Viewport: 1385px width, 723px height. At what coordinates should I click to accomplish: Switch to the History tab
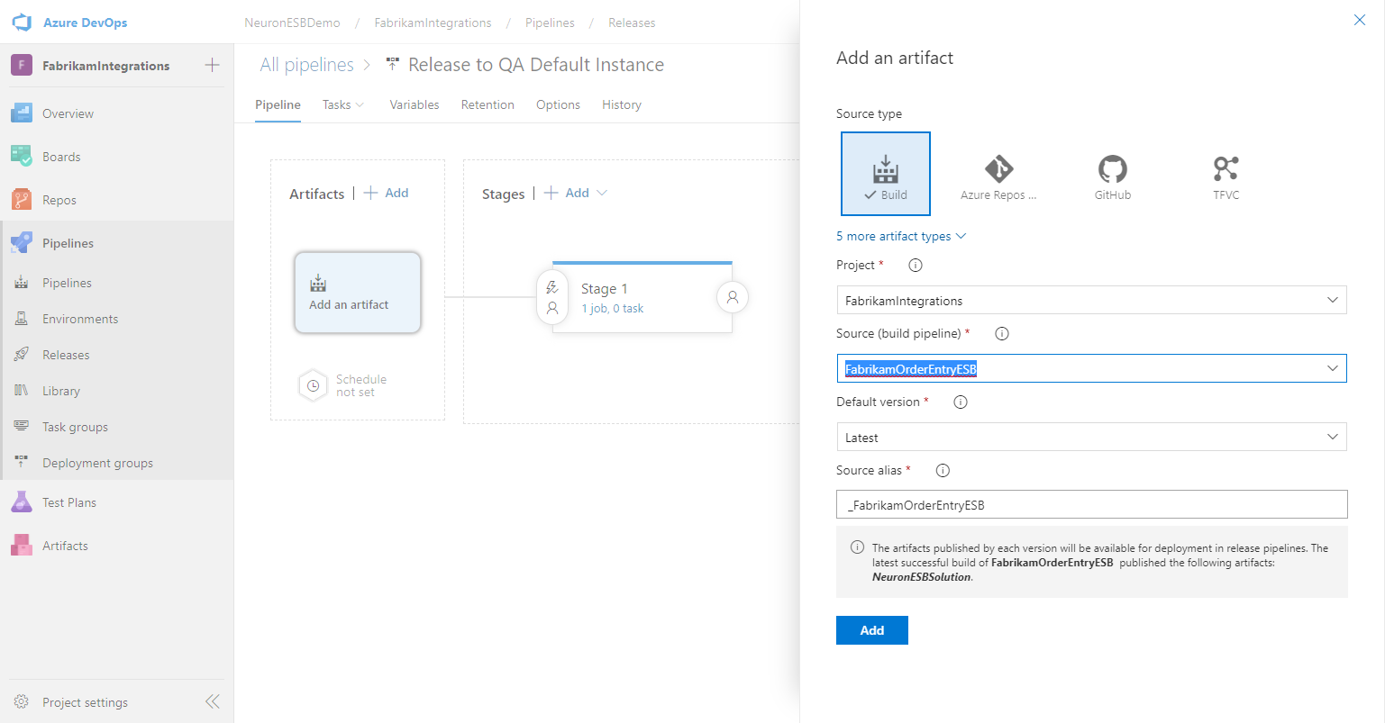coord(622,104)
